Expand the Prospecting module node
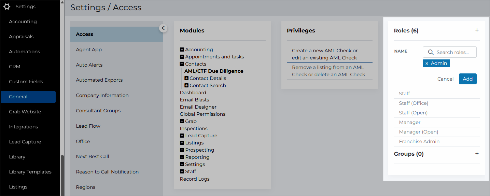The height and width of the screenshot is (196, 490). point(182,150)
